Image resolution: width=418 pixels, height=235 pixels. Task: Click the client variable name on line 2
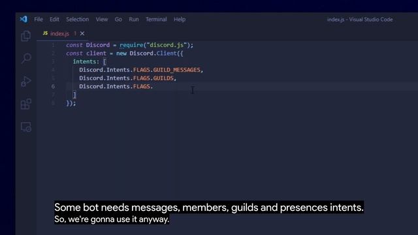click(96, 54)
